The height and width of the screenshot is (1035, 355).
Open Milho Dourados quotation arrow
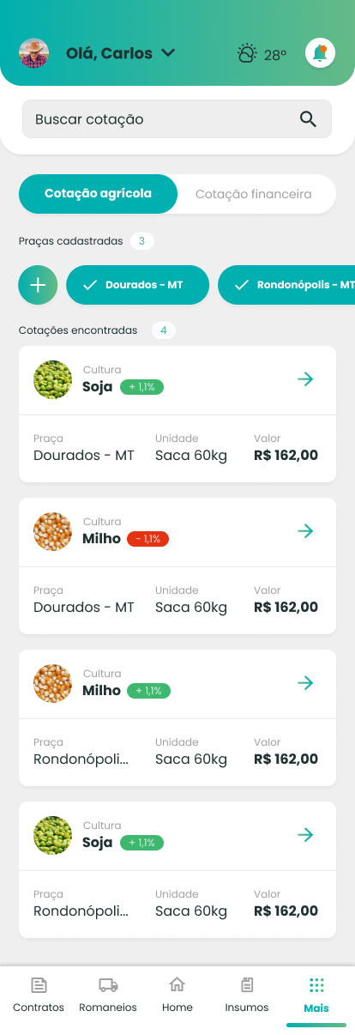point(305,531)
